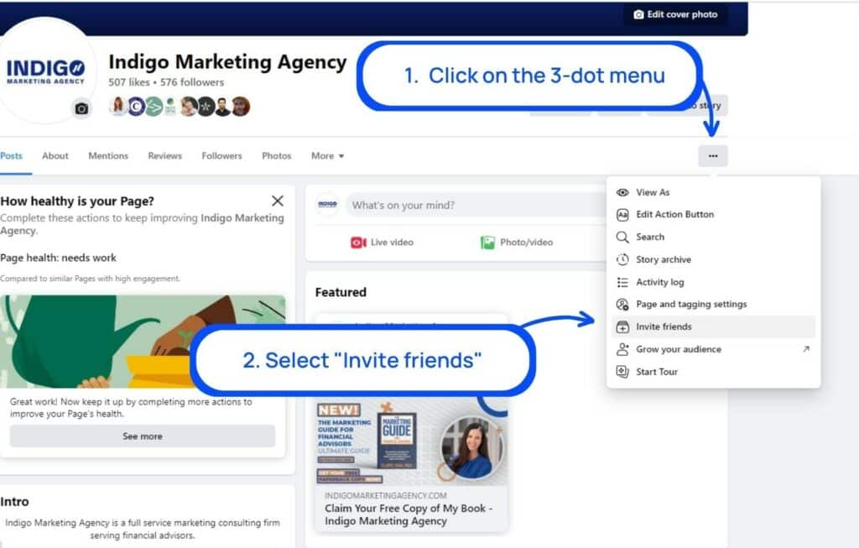Choose Grow your audience menu item
This screenshot has width=859, height=548.
[x=713, y=349]
